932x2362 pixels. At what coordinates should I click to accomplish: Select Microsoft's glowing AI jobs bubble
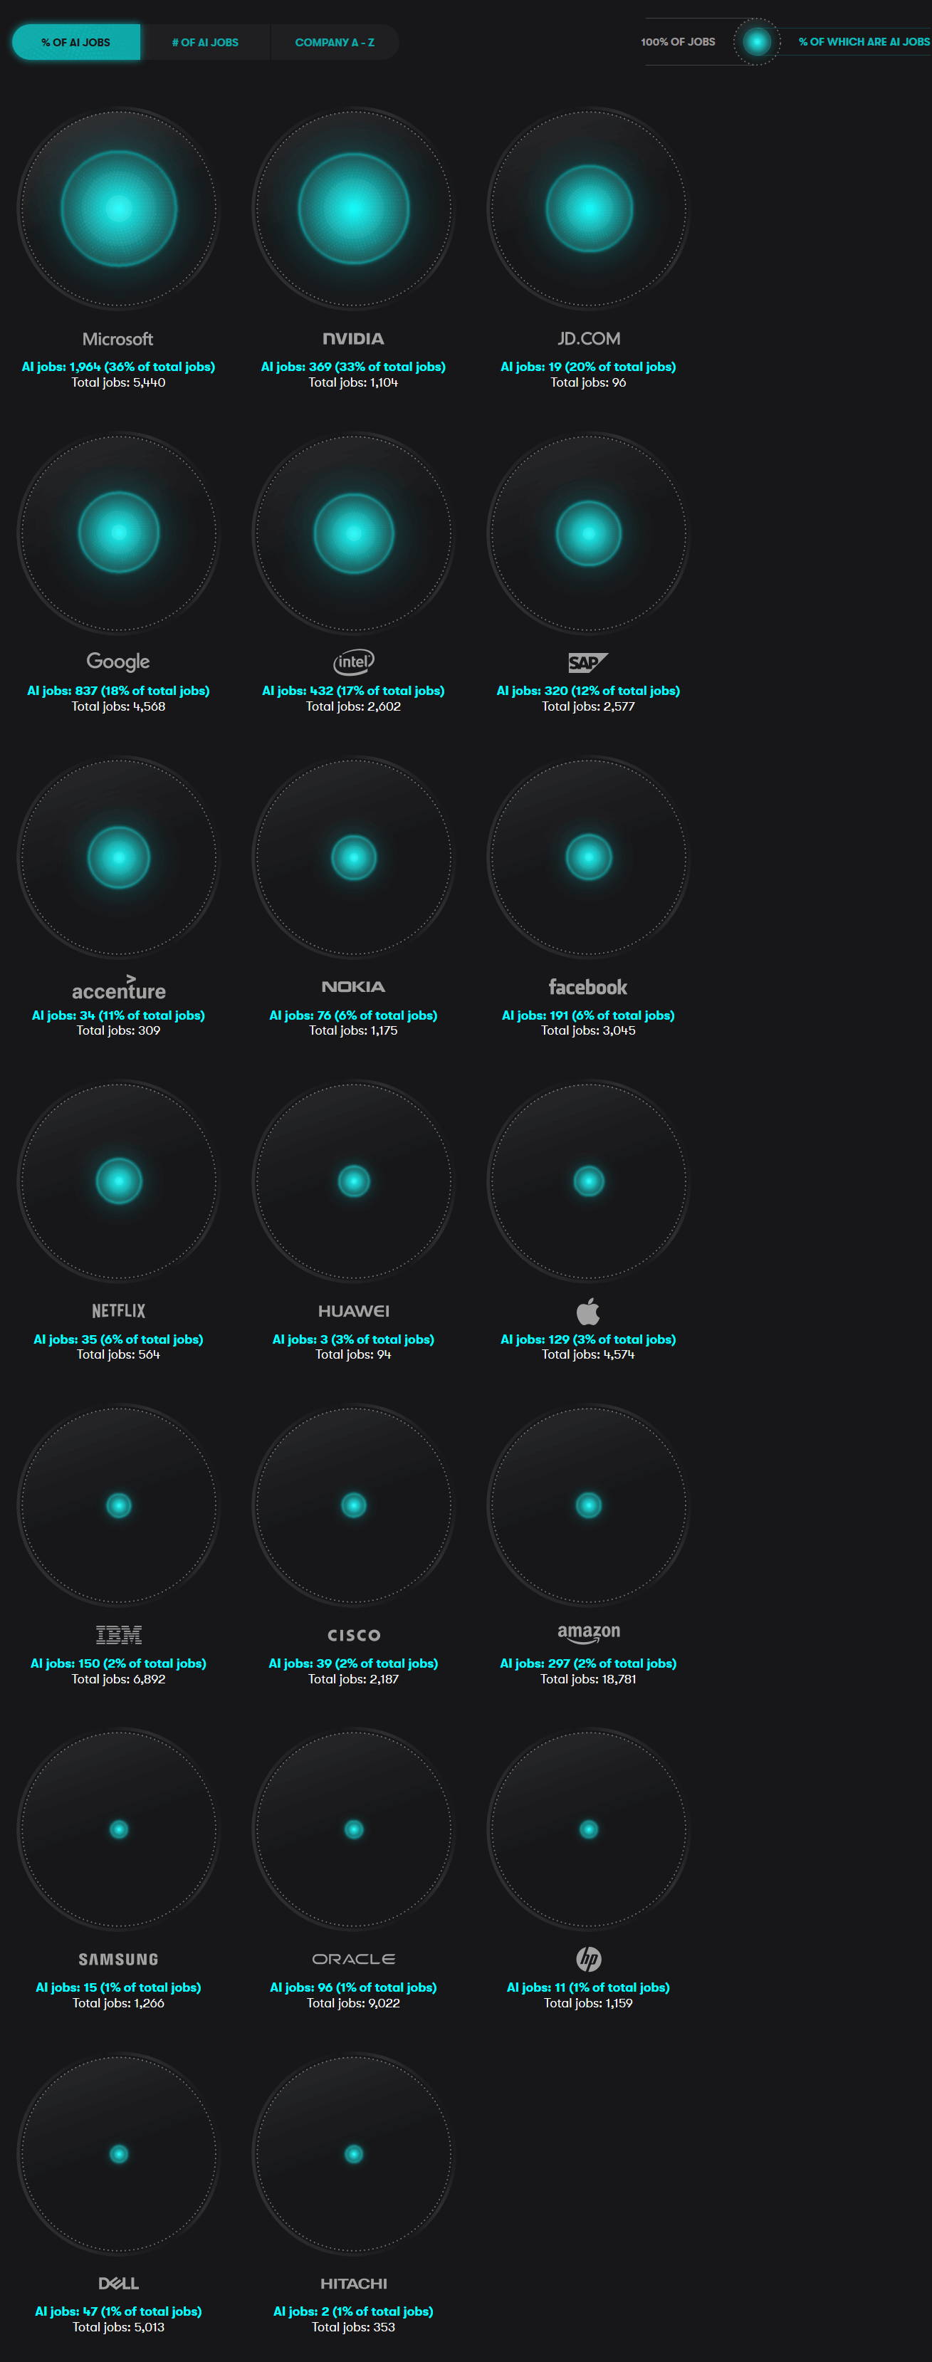click(118, 209)
